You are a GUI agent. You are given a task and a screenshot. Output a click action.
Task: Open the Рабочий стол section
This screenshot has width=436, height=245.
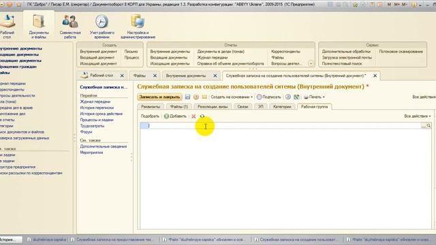tap(7, 27)
